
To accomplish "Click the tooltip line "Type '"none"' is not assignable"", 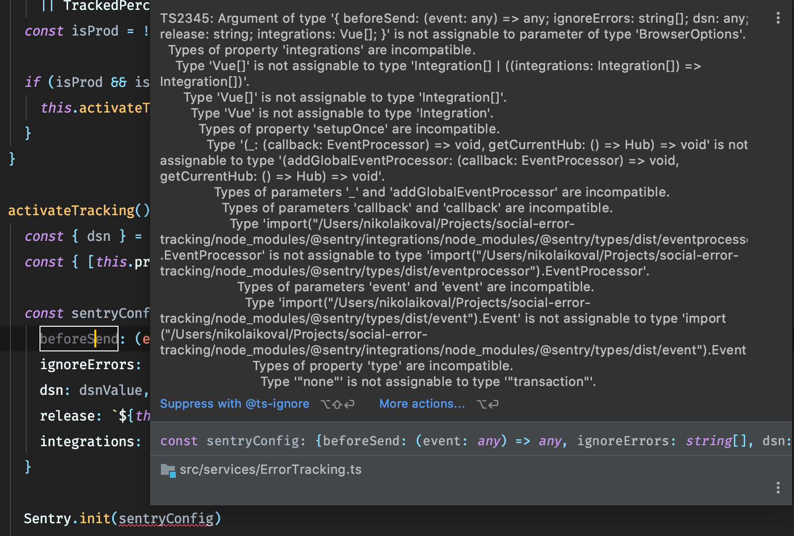I will coord(428,382).
